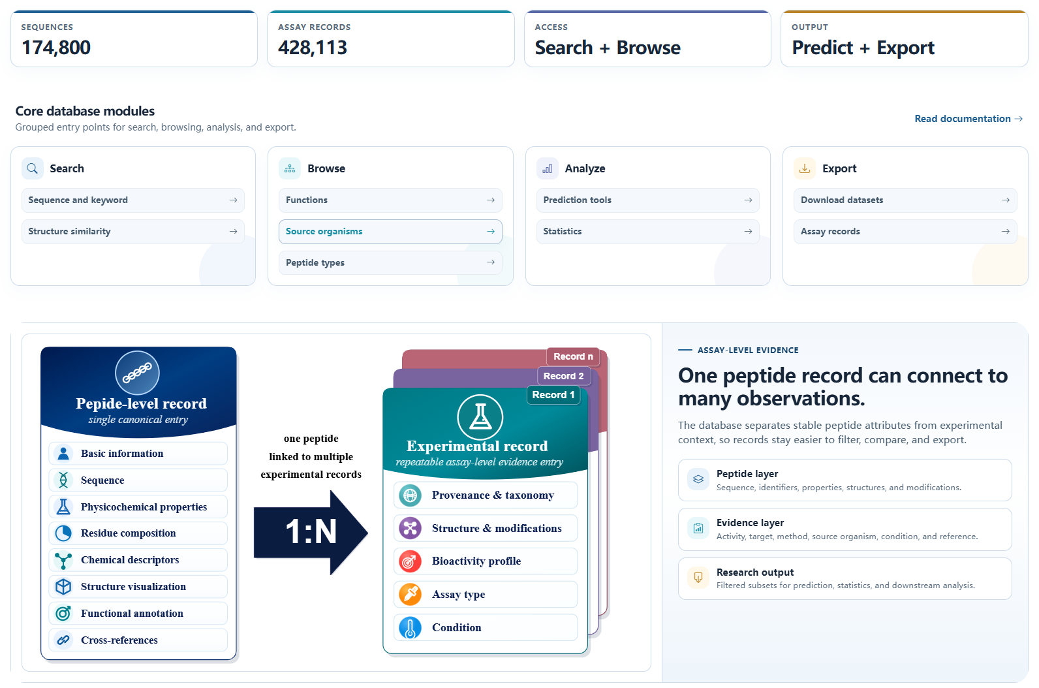The image size is (1039, 688).
Task: Click the Sequence DNA helix icon
Action: (63, 480)
